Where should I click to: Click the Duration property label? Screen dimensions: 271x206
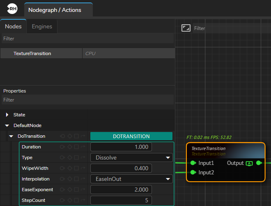click(31, 147)
